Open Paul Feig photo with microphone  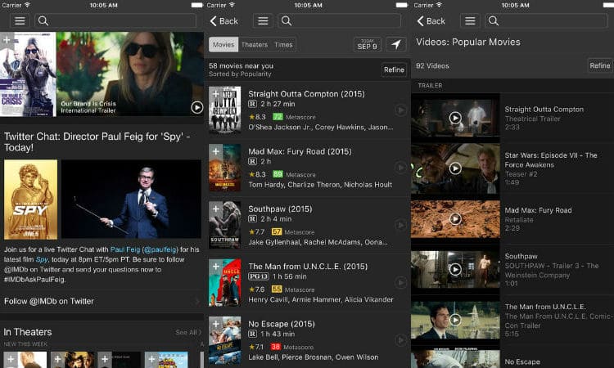click(131, 199)
